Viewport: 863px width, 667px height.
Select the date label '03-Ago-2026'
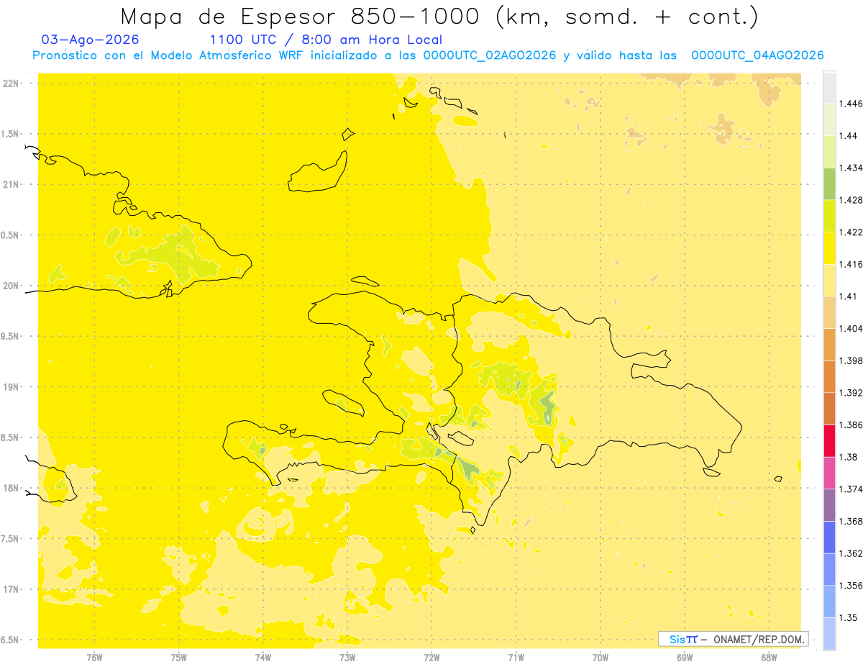pyautogui.click(x=91, y=40)
